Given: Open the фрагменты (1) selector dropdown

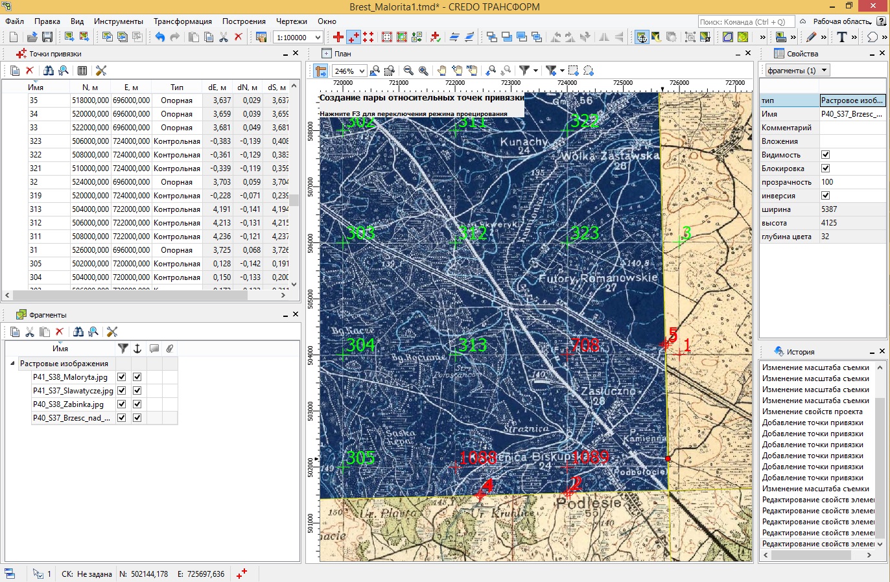Looking at the screenshot, I should coord(797,70).
